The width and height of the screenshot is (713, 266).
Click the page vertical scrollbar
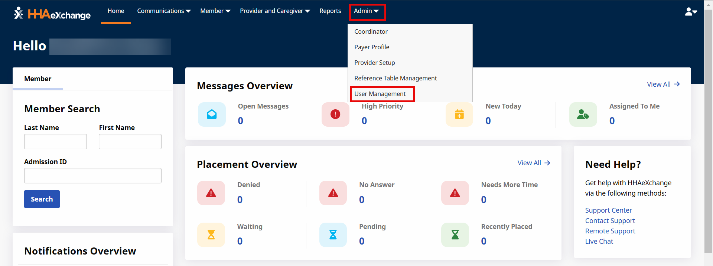coord(708,130)
